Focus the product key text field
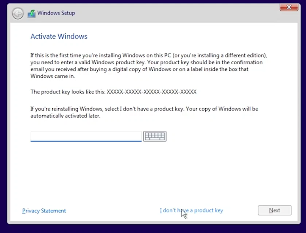306x233 pixels. tap(86, 136)
